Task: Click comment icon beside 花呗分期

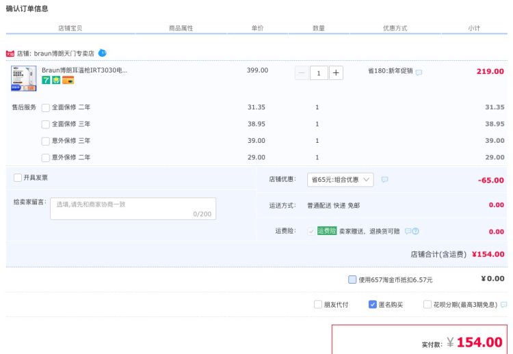Action: pyautogui.click(x=504, y=305)
